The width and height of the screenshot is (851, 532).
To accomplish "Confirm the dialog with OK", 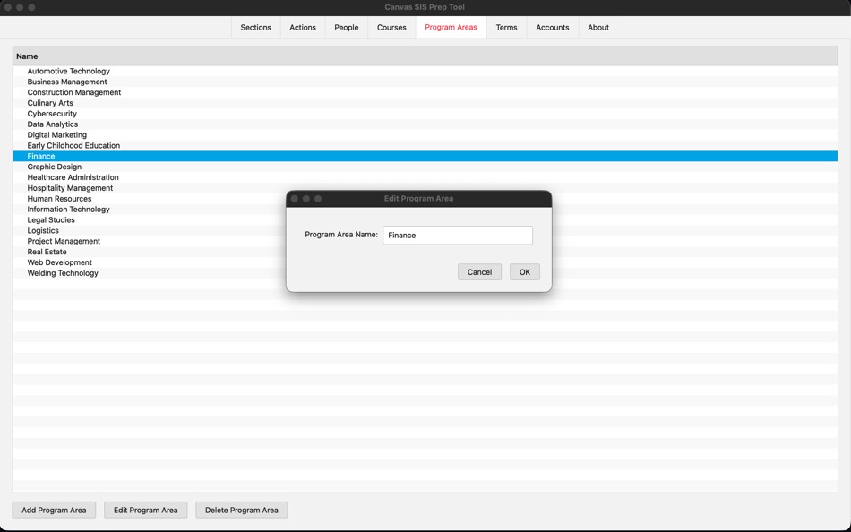I will coord(524,271).
